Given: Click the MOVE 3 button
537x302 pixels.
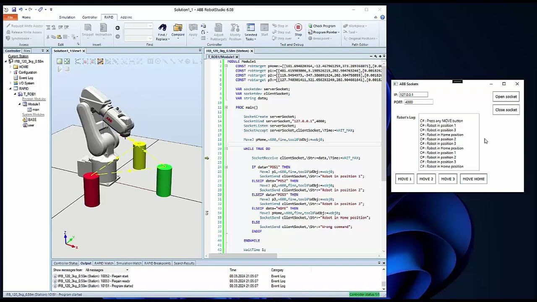Looking at the screenshot, I should pos(448,179).
